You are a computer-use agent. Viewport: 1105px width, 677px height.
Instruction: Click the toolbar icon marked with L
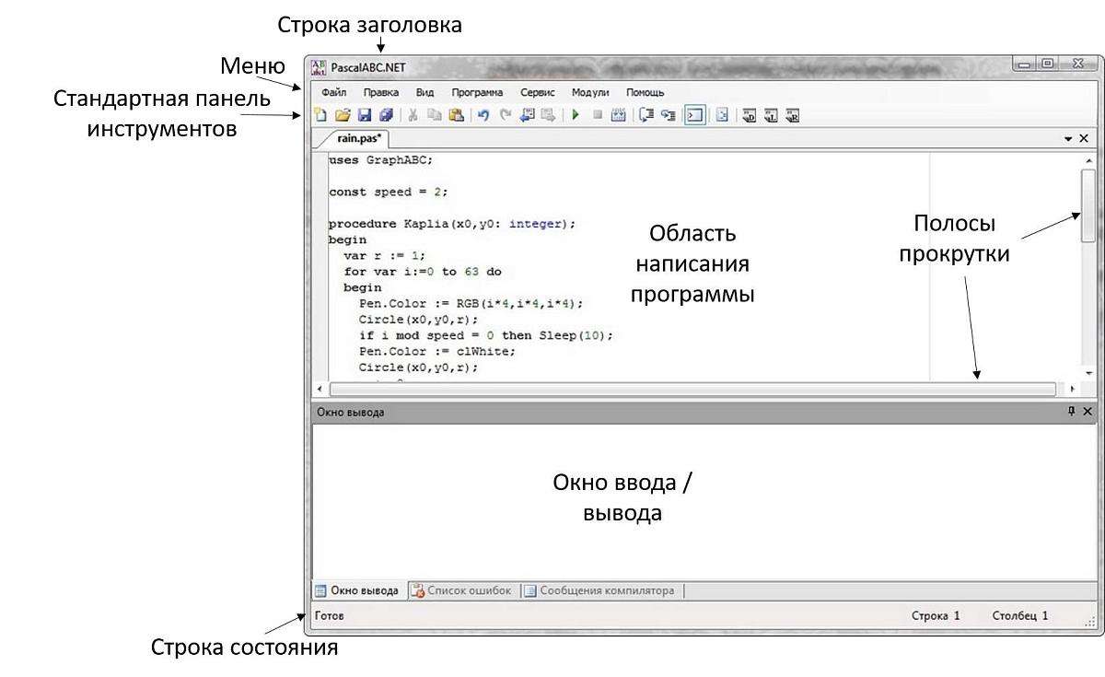pyautogui.click(x=771, y=115)
